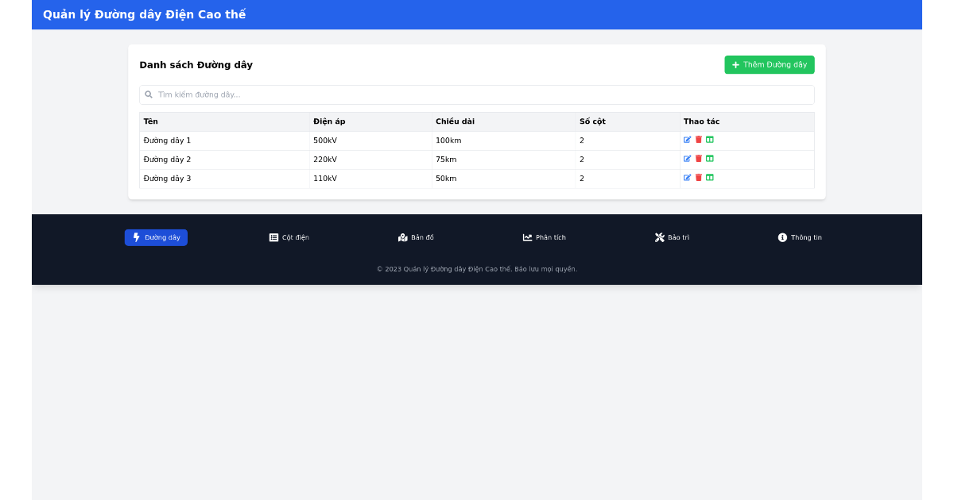The width and height of the screenshot is (954, 500).
Task: Click inside the search field
Action: point(477,94)
